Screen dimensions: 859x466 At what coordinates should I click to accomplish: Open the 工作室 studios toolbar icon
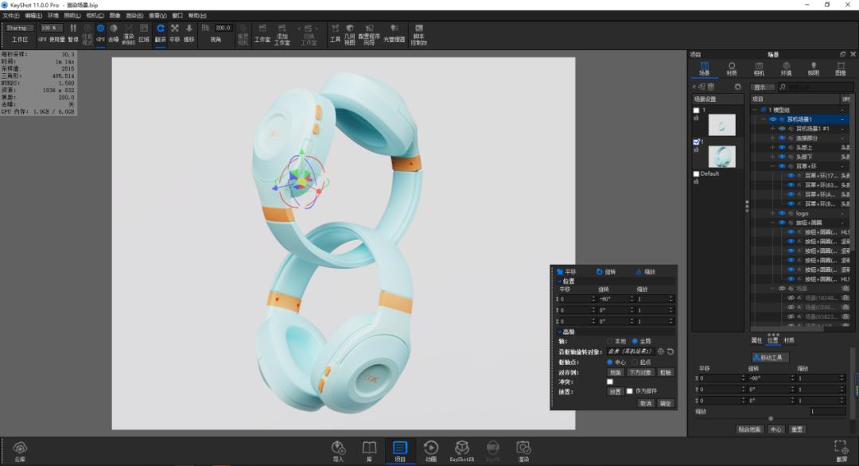pyautogui.click(x=262, y=33)
